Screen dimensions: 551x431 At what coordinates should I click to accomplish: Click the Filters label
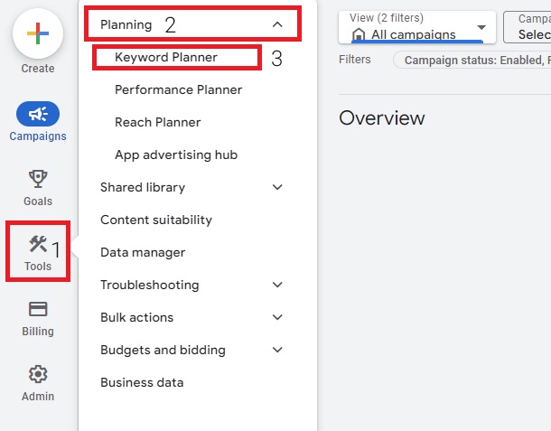pyautogui.click(x=355, y=60)
